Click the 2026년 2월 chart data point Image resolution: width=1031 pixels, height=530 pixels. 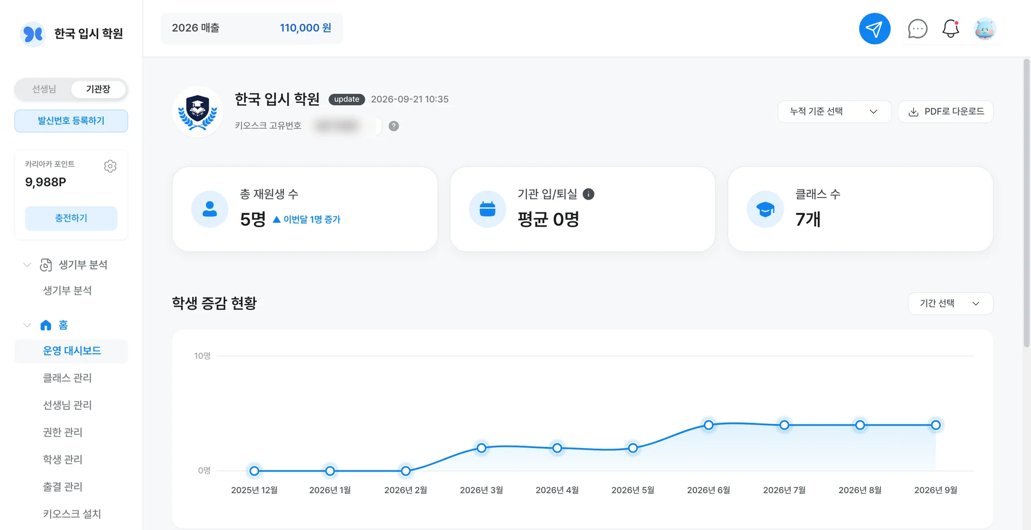[406, 471]
